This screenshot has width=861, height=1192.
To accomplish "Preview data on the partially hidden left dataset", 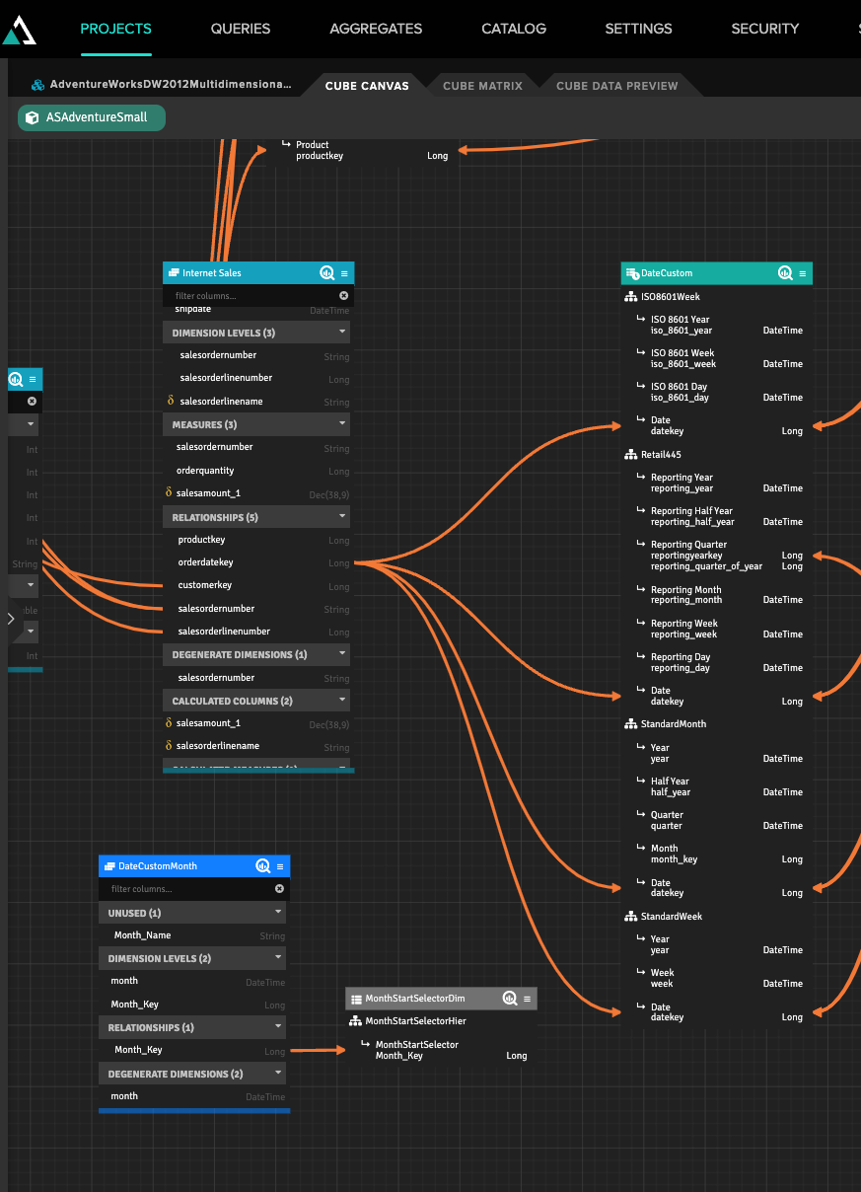I will point(16,379).
